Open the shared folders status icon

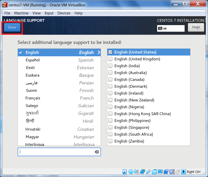[x=155, y=172]
